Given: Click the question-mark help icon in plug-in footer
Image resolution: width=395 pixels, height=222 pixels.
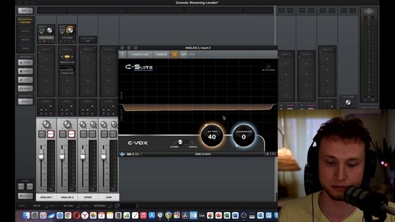Looking at the screenshot, I should (x=273, y=154).
